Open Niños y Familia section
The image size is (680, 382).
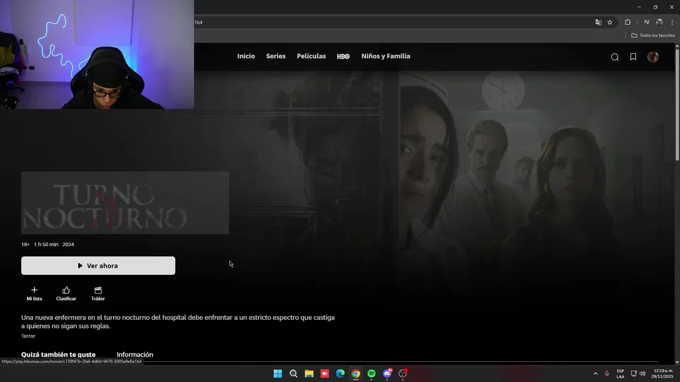[386, 56]
